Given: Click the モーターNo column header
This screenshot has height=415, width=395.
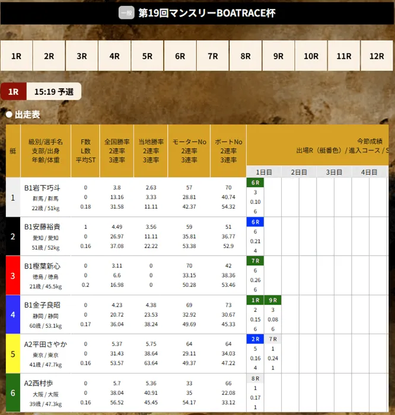Looking at the screenshot, I should click(x=189, y=142).
